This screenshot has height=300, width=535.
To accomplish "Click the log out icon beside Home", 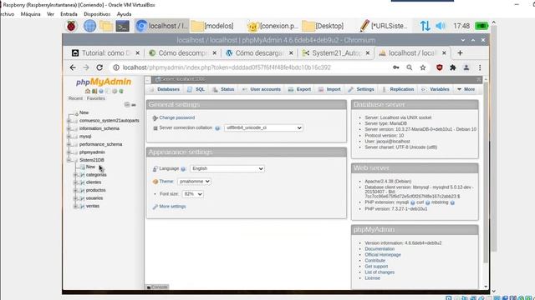I will [94, 91].
